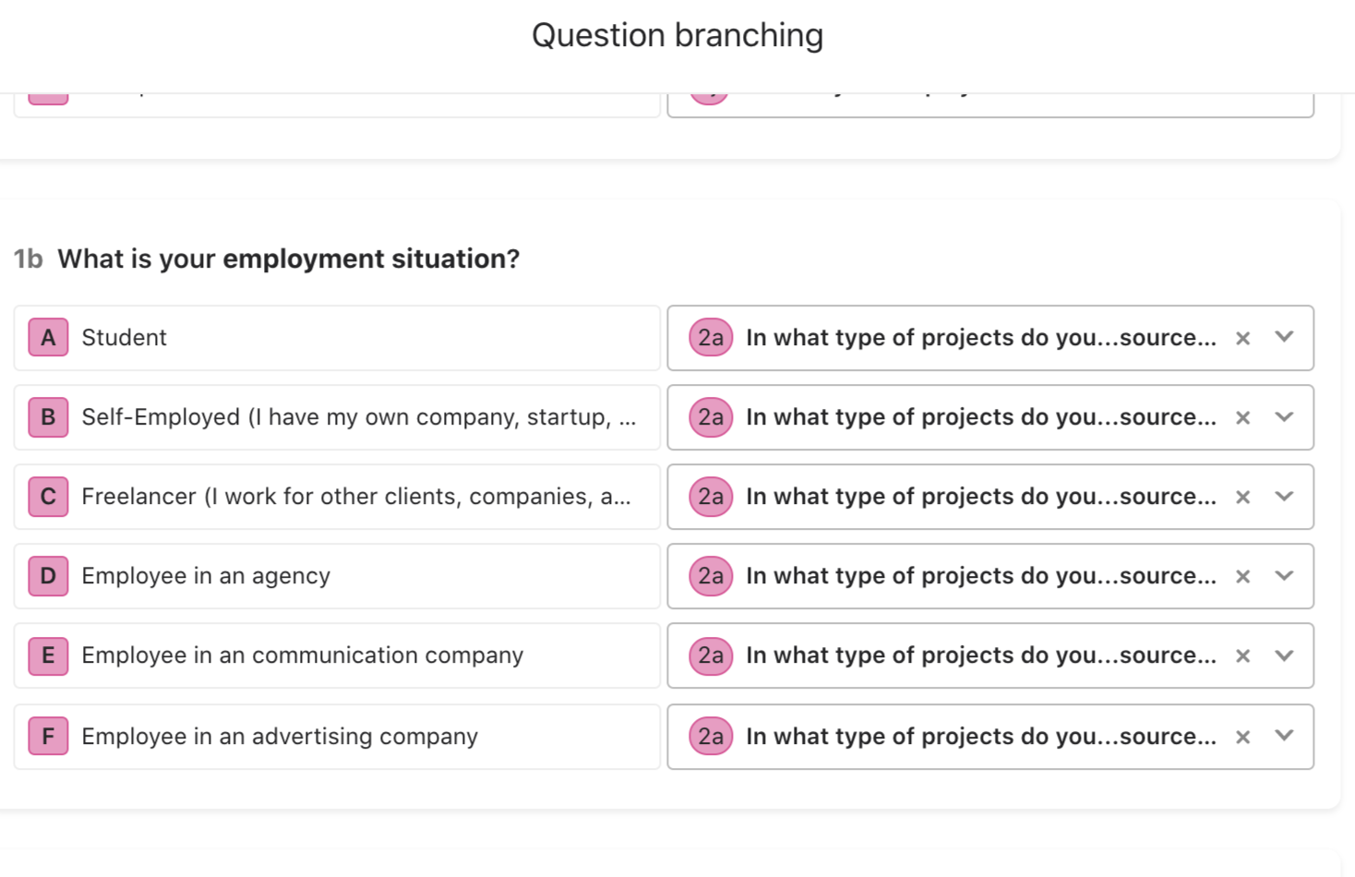Image resolution: width=1355 pixels, height=877 pixels.
Task: Clear jump for Employee in an agency
Action: 1242,577
